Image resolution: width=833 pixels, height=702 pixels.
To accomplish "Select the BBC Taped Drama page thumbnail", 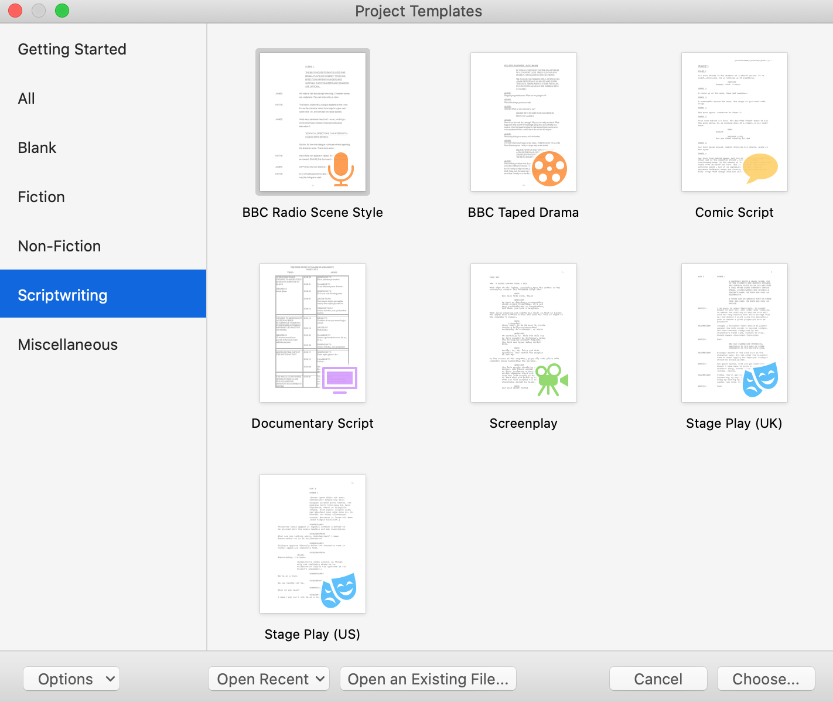I will (524, 122).
